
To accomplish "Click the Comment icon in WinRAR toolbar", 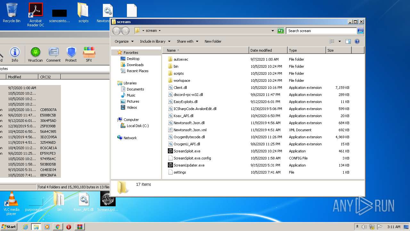I will point(53,55).
